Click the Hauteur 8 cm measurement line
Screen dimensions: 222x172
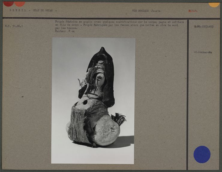coord(64,31)
